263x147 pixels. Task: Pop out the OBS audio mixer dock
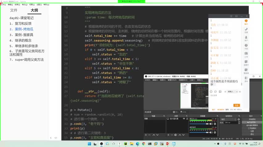[x=217, y=116]
